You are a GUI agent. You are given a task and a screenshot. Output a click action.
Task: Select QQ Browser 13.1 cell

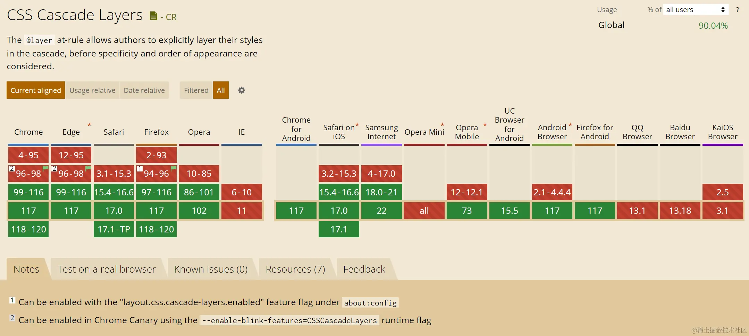click(637, 211)
